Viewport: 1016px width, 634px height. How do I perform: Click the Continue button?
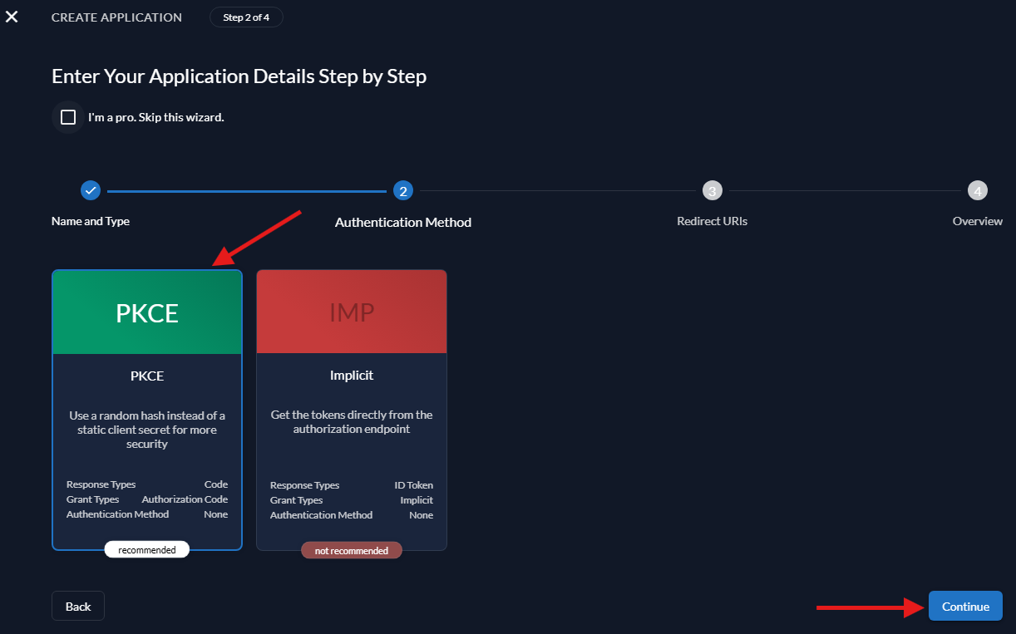click(964, 606)
